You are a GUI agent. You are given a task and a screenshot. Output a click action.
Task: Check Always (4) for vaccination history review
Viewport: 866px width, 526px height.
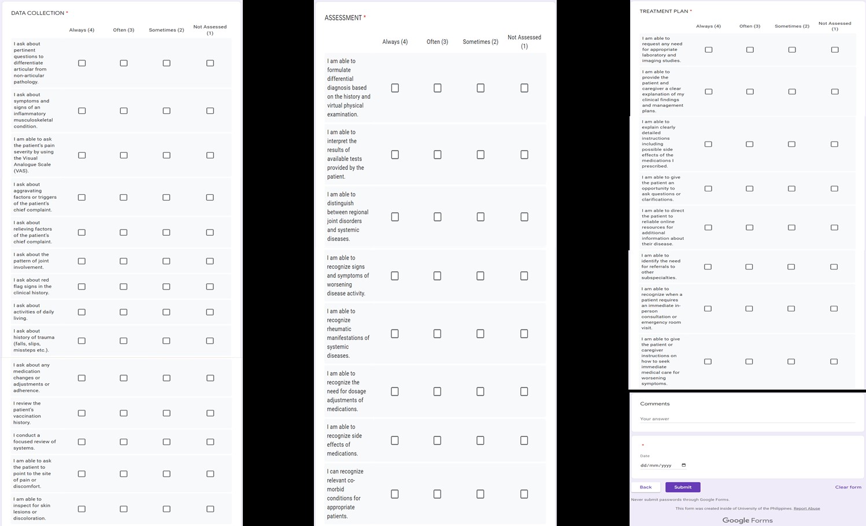pos(82,413)
